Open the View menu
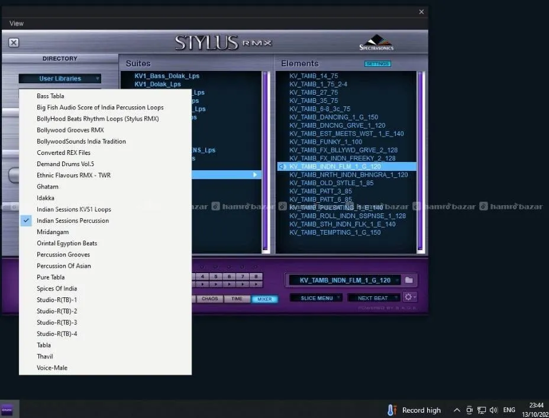 click(x=17, y=24)
